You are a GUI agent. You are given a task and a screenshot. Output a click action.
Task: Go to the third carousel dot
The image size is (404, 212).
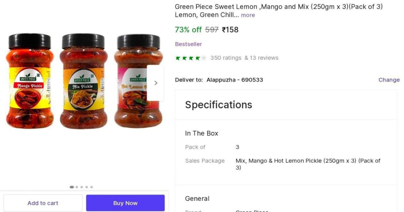point(81,187)
